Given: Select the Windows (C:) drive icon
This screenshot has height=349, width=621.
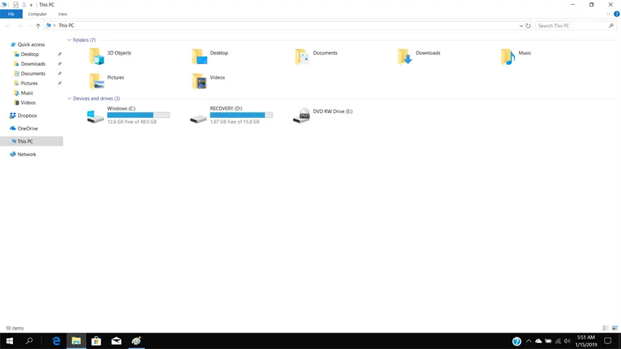Looking at the screenshot, I should point(95,117).
